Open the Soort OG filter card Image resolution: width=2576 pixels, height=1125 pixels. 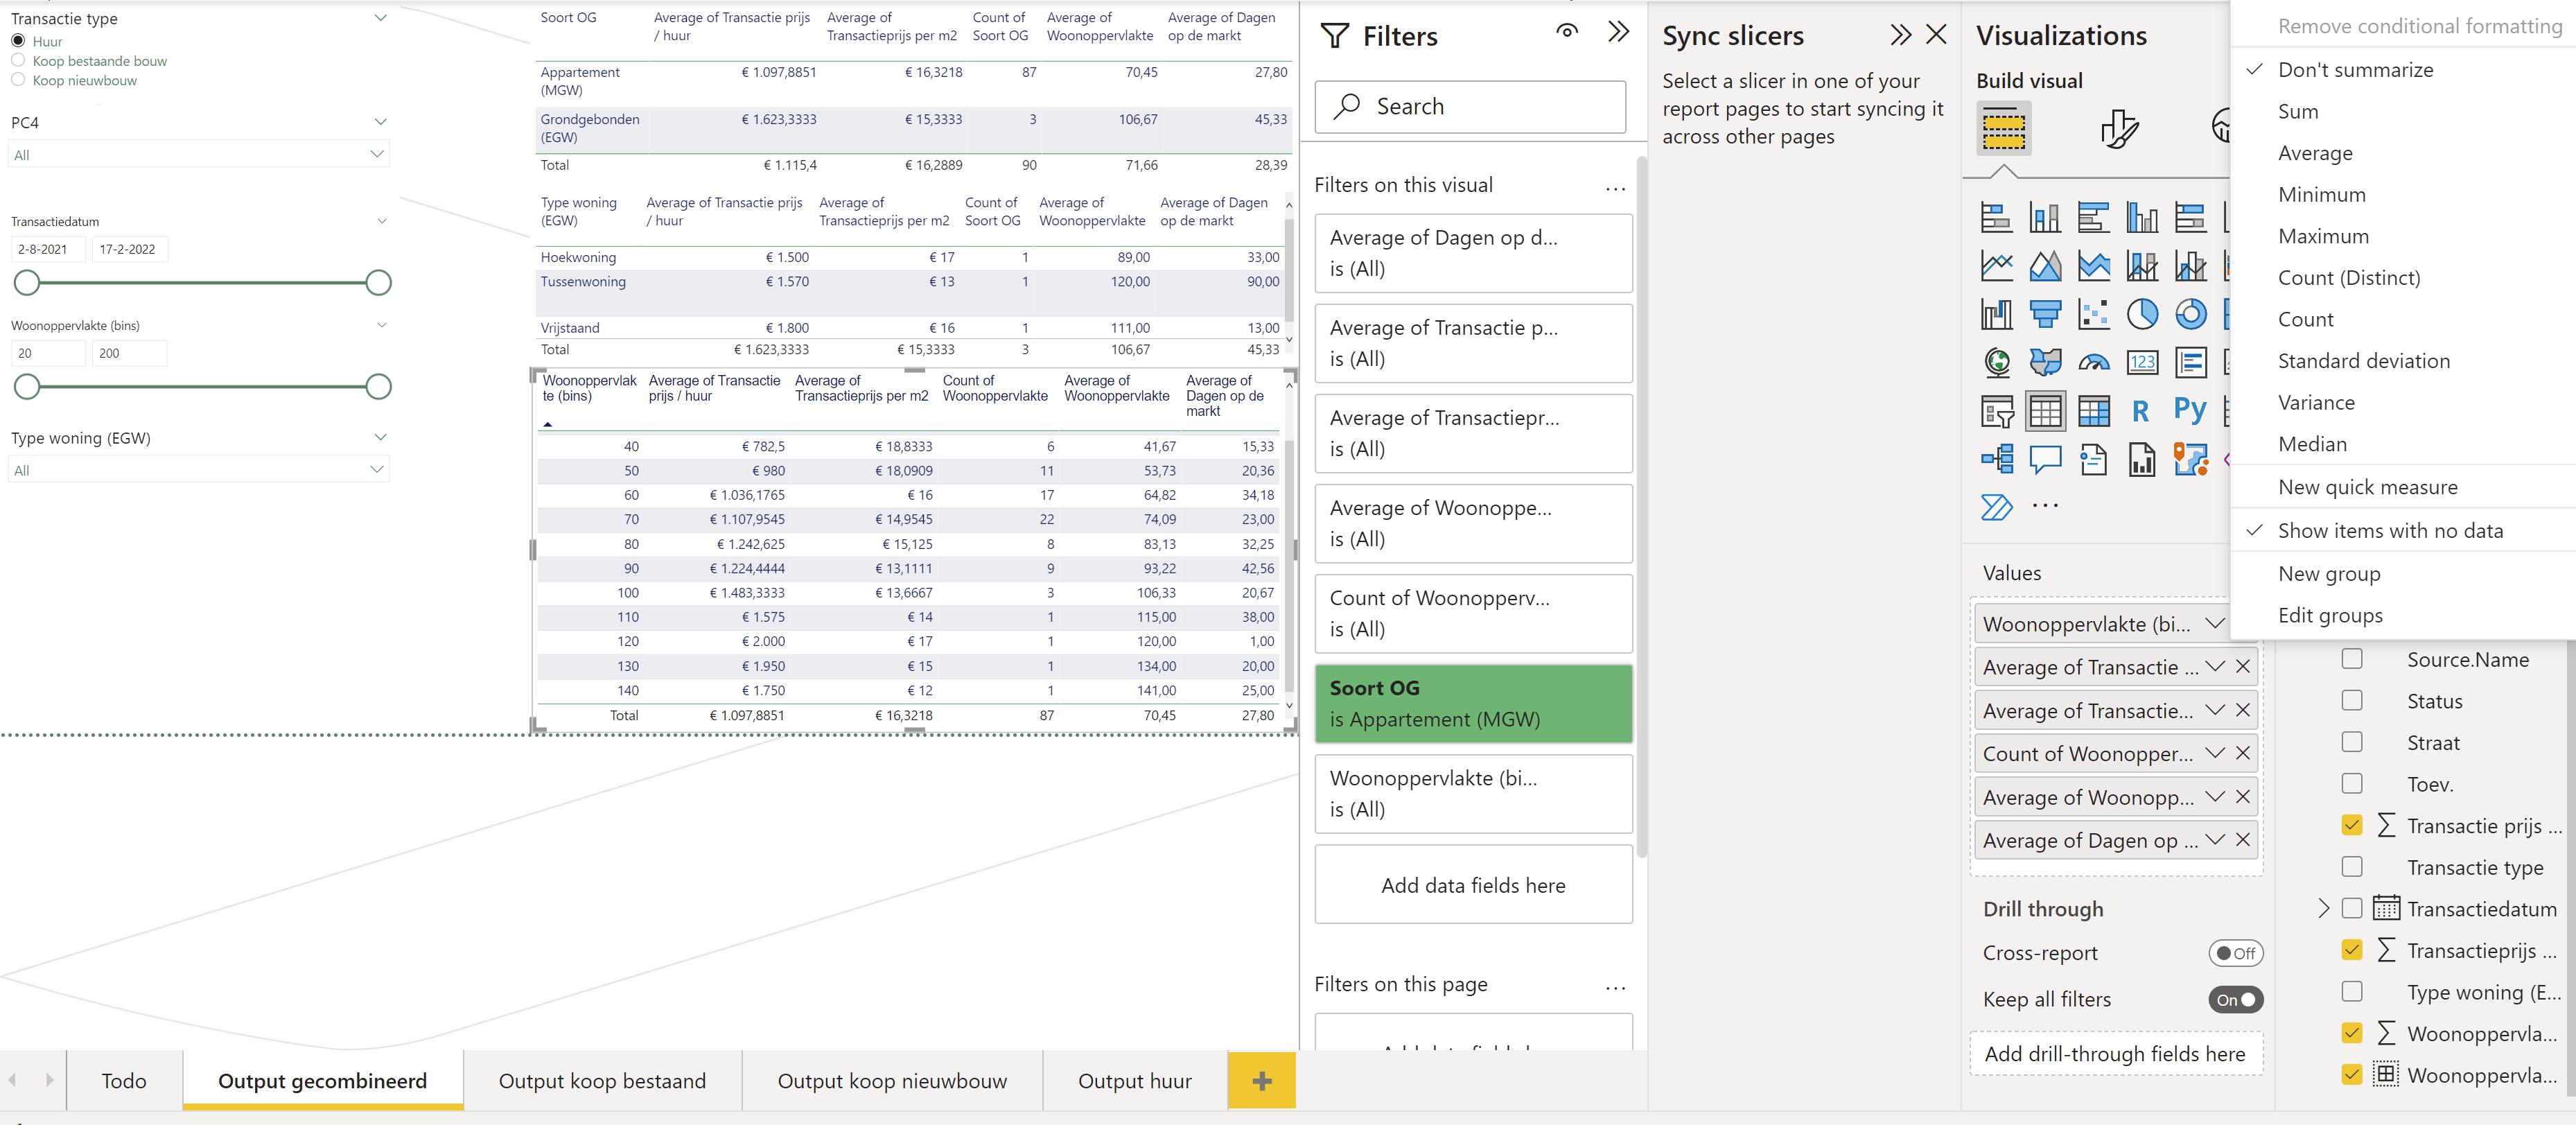[x=1473, y=703]
